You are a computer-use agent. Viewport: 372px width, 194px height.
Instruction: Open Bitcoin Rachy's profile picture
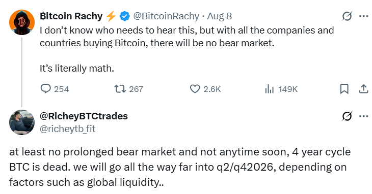pos(22,22)
